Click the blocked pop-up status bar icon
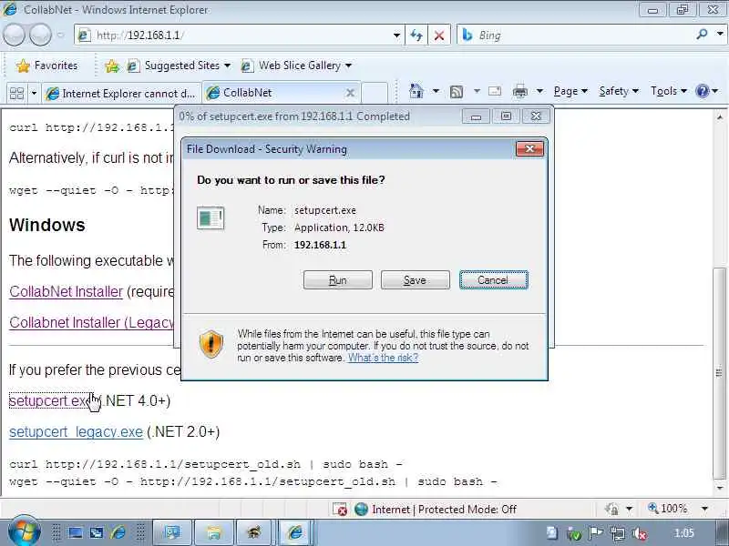The image size is (729, 546). coord(340,510)
